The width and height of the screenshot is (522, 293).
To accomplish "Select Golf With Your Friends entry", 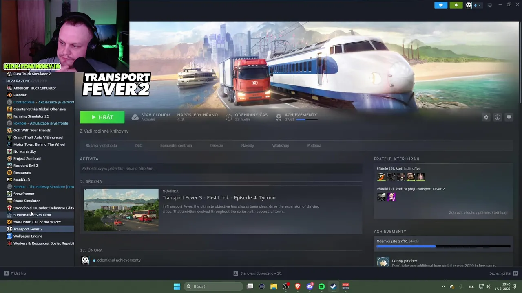I will point(32,130).
